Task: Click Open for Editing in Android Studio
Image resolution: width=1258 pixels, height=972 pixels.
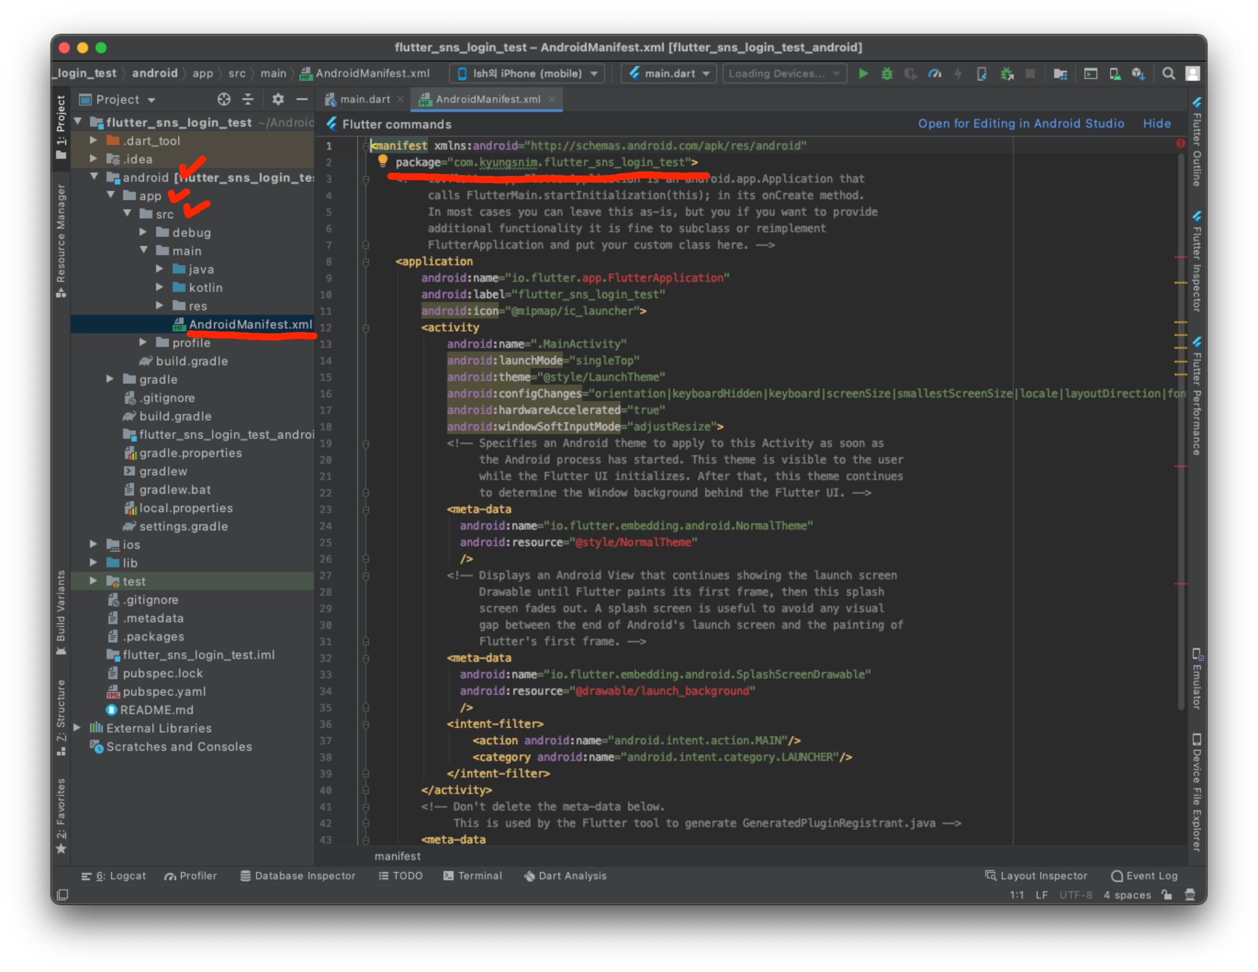Action: (1021, 124)
